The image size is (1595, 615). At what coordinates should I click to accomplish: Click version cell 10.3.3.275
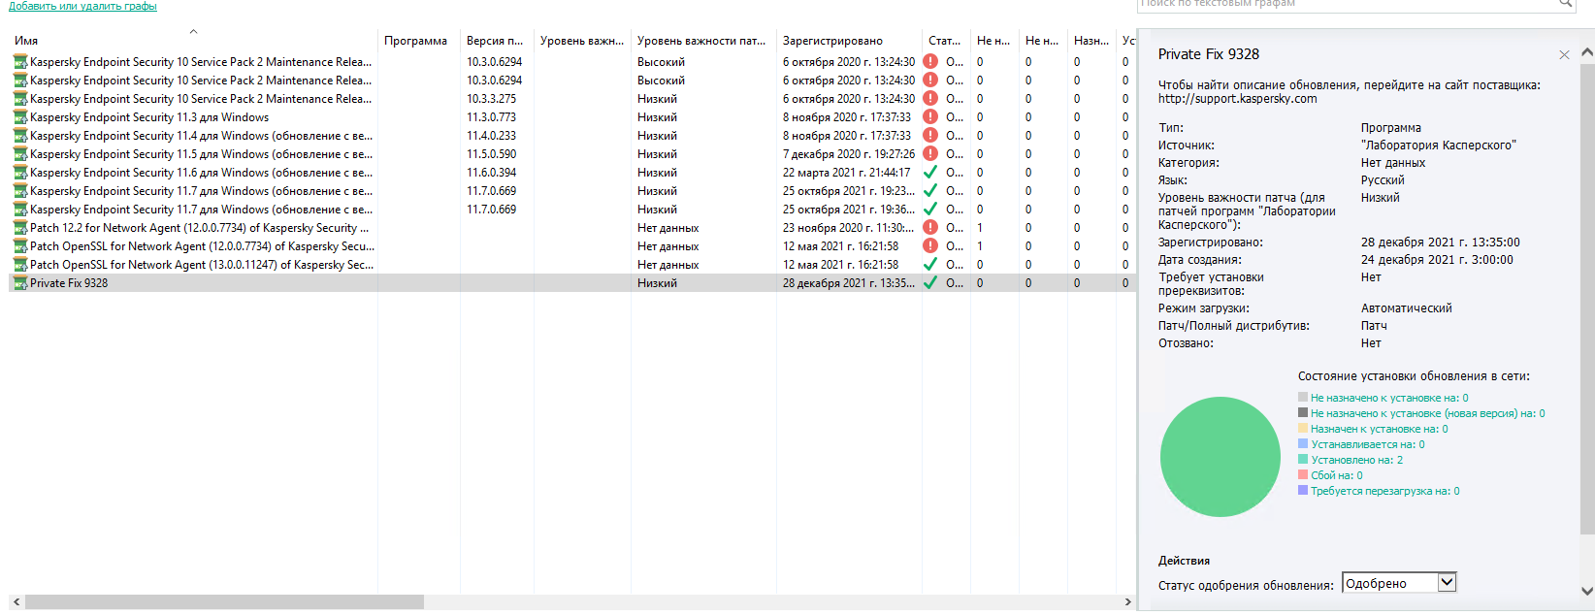coord(491,99)
